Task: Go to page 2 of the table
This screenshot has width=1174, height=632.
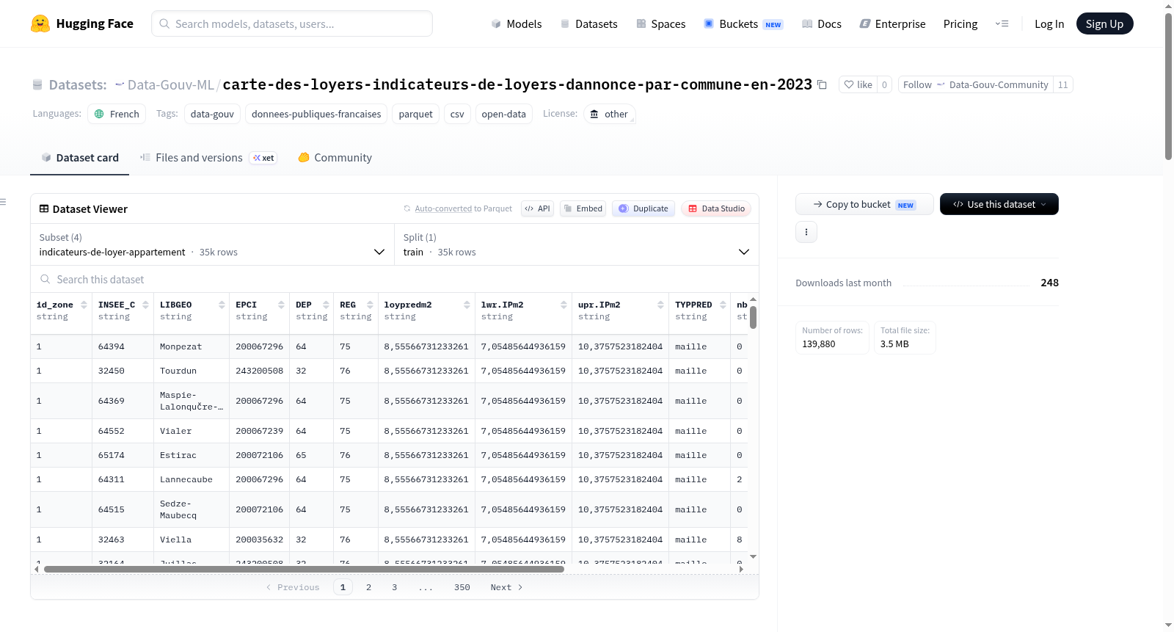Action: tap(368, 587)
